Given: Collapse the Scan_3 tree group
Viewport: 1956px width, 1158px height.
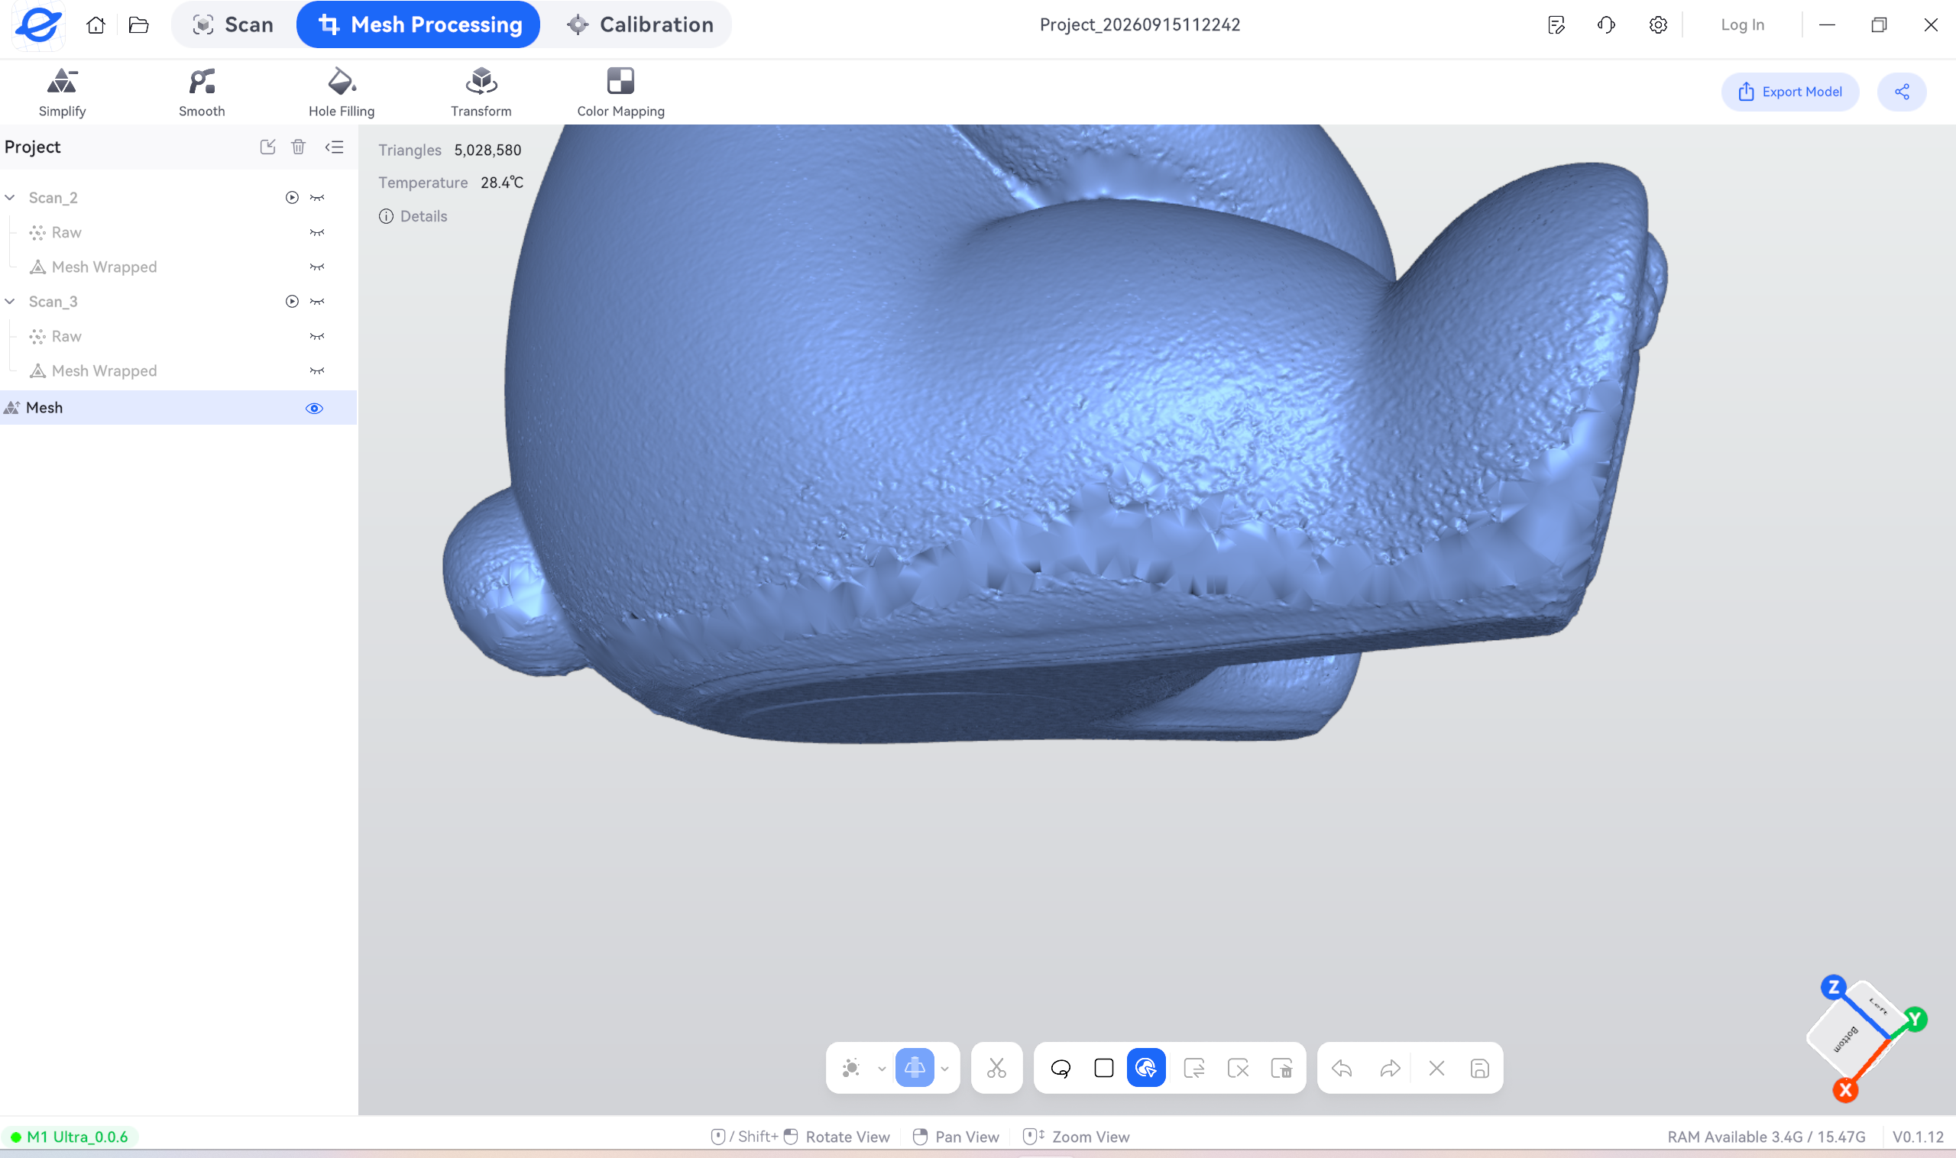Looking at the screenshot, I should pos(10,301).
